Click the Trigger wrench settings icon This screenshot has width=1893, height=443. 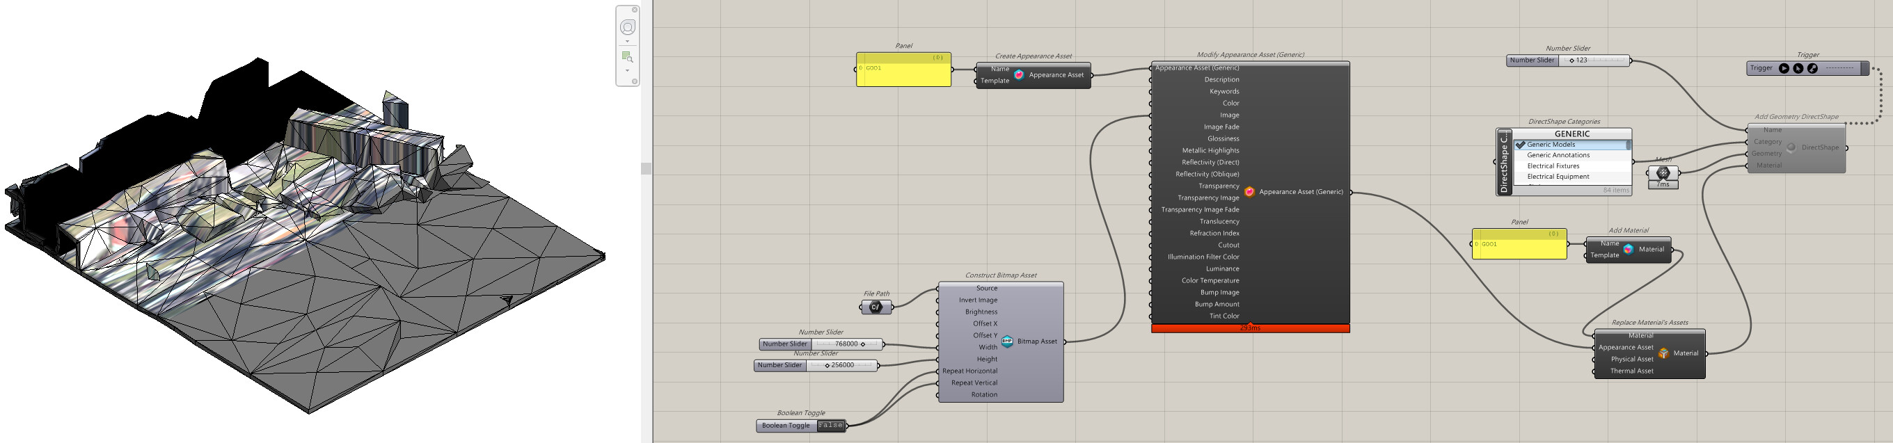coord(1812,68)
